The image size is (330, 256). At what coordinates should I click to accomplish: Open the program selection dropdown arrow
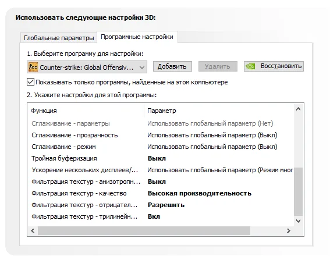142,67
